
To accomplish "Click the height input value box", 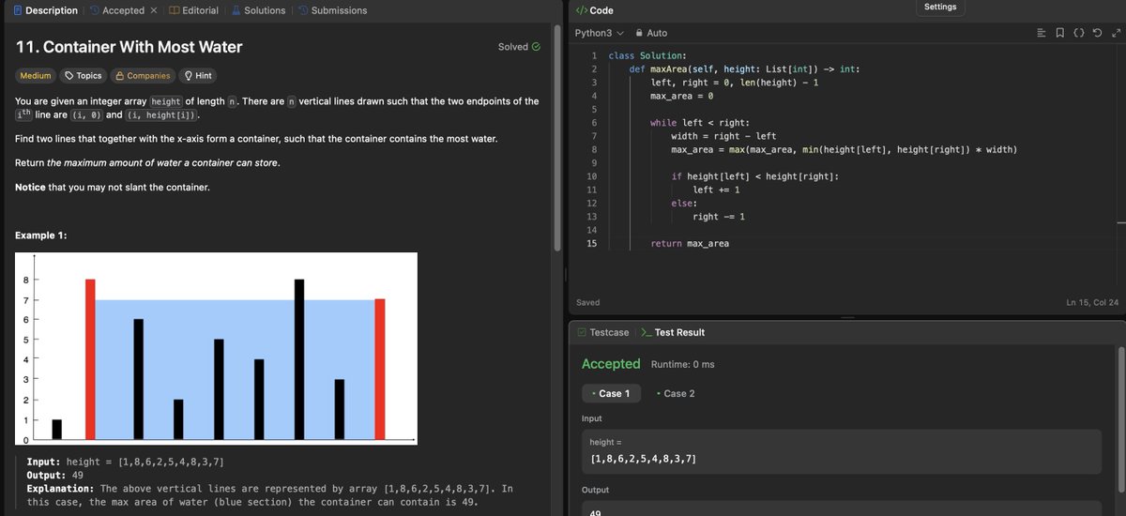I will point(842,451).
